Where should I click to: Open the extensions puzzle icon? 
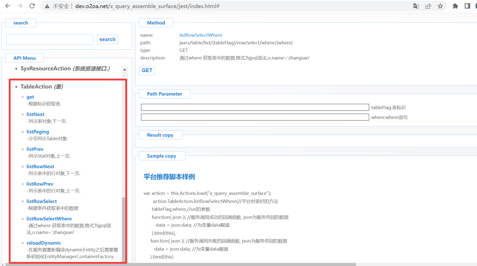tap(455, 6)
